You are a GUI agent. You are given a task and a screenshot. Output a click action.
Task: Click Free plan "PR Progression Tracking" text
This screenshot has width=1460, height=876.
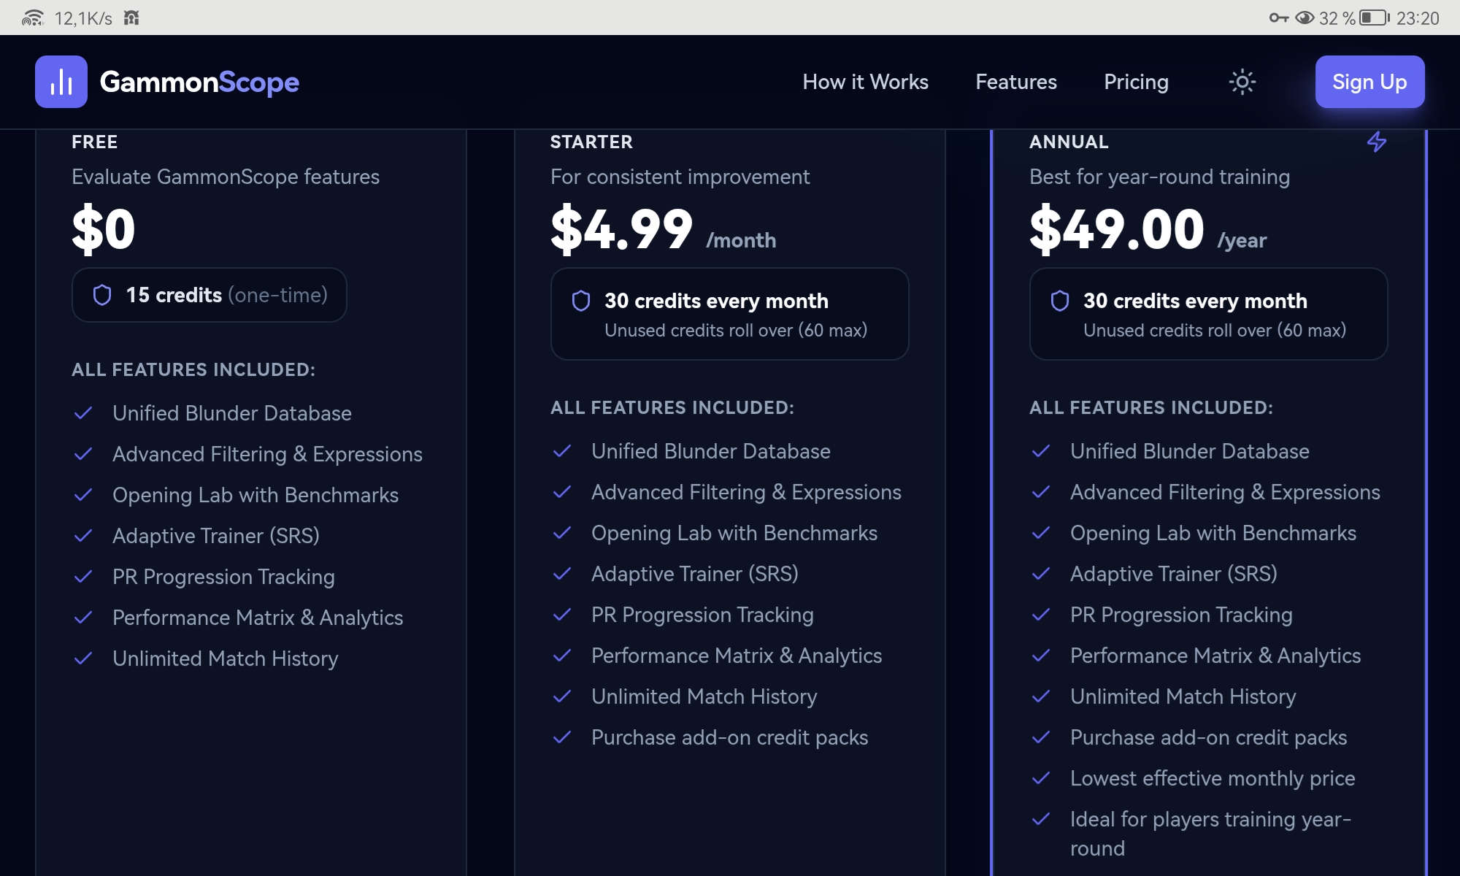[223, 577]
